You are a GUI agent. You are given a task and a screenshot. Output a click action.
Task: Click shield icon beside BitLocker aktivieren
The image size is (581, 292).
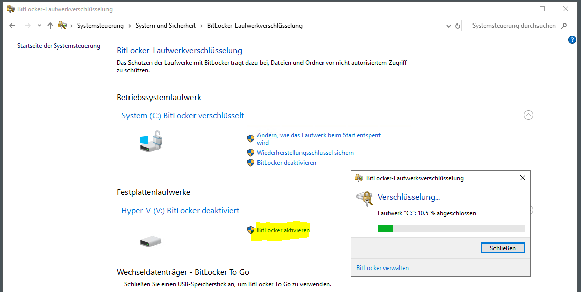pyautogui.click(x=251, y=230)
